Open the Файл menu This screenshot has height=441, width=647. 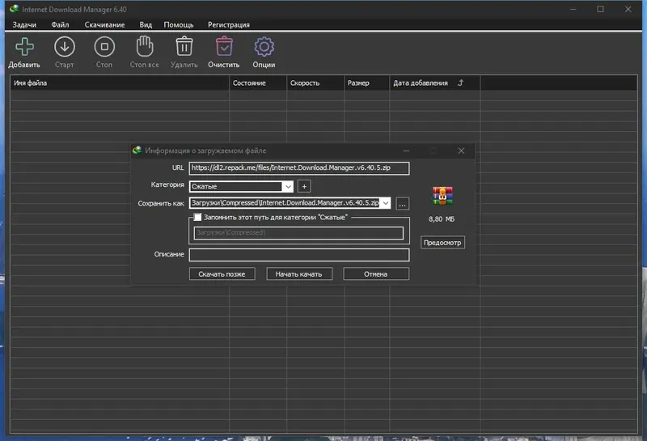click(x=60, y=25)
